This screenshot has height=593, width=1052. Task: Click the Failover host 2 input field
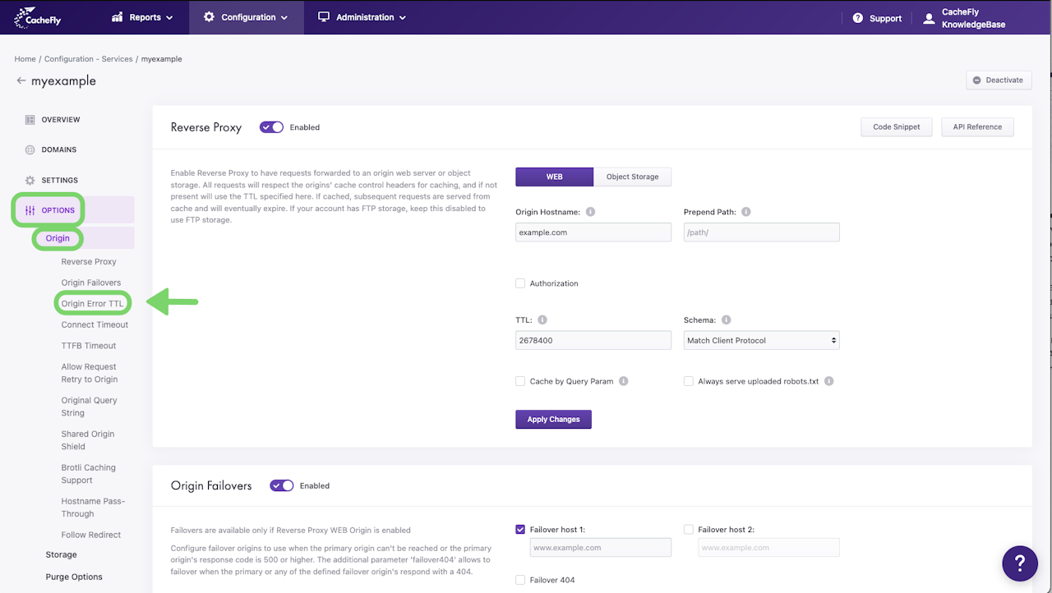pyautogui.click(x=769, y=548)
